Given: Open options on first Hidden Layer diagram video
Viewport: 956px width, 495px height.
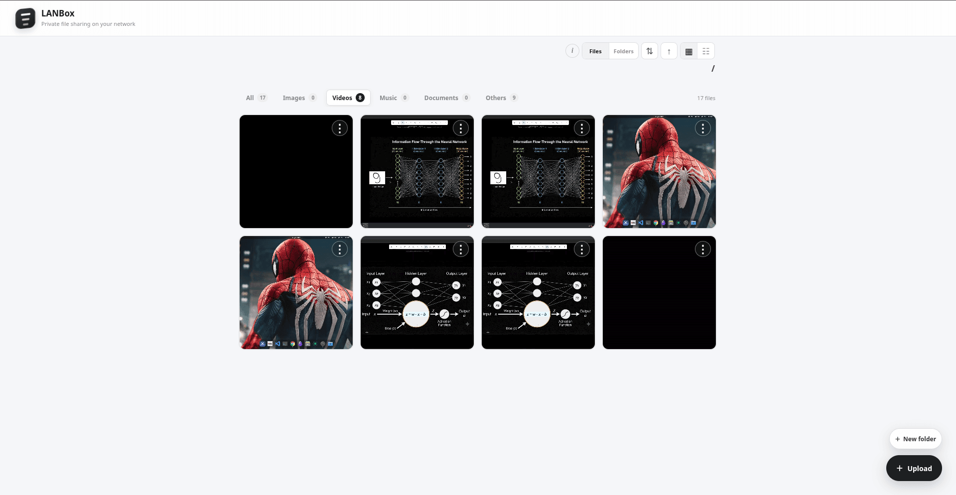Looking at the screenshot, I should [461, 249].
